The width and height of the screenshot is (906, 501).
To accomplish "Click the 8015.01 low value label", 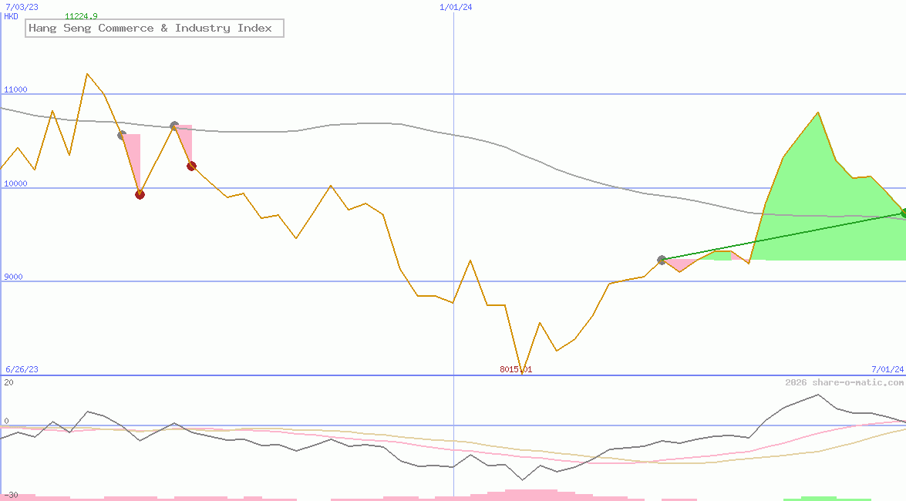I will coord(516,369).
